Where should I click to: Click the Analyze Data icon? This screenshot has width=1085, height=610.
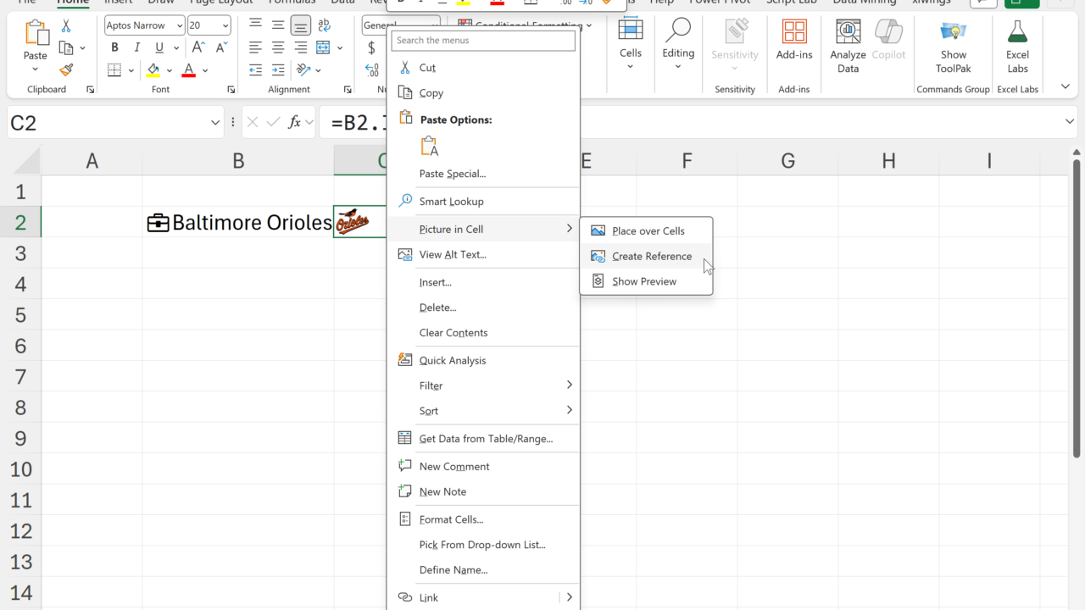click(848, 47)
